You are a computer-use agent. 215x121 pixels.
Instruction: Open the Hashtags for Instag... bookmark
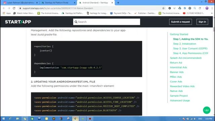[97, 13]
